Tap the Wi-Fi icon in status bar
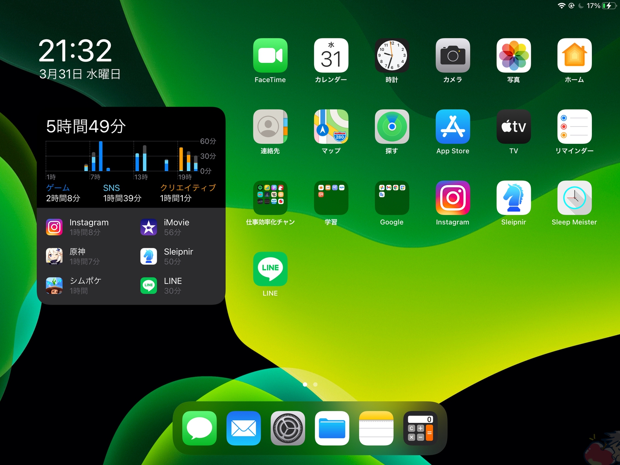 [x=561, y=6]
